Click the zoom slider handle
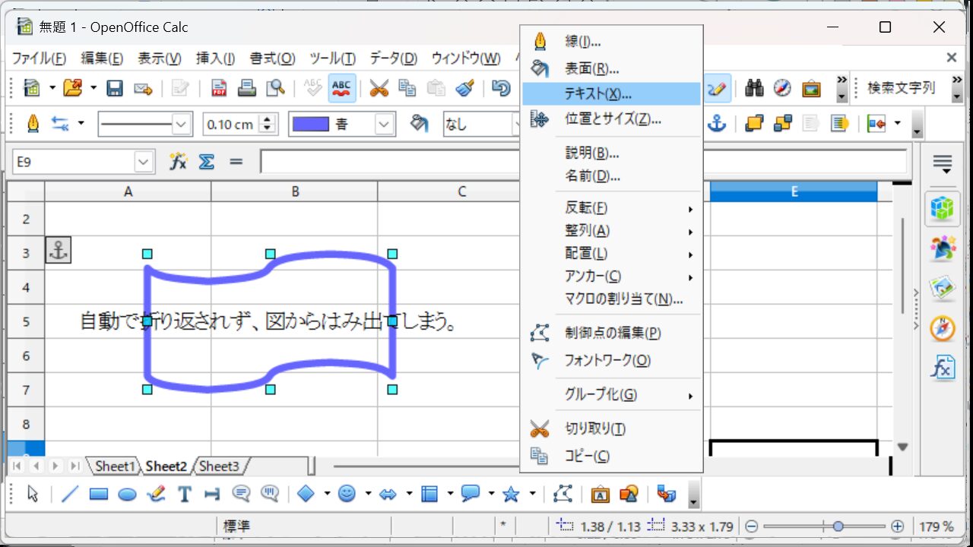Screen dimensions: 973x547 [838, 526]
